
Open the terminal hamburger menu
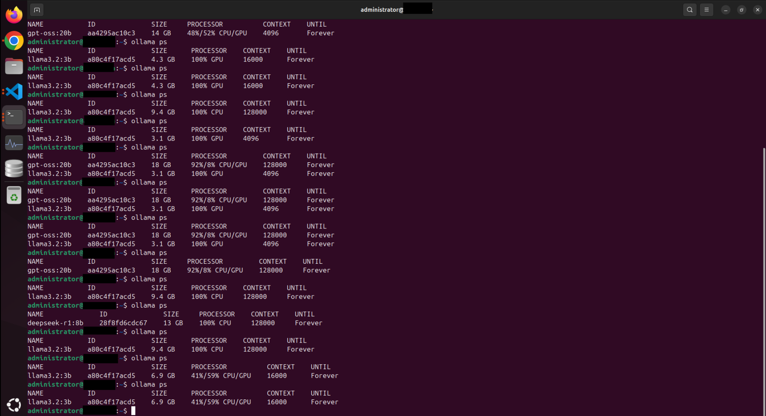pos(706,10)
